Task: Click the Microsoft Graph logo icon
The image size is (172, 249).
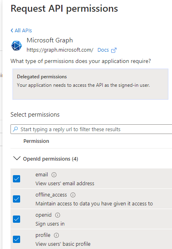Action: tap(17, 46)
